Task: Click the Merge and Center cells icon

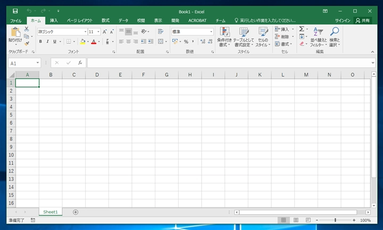Action: [x=161, y=41]
